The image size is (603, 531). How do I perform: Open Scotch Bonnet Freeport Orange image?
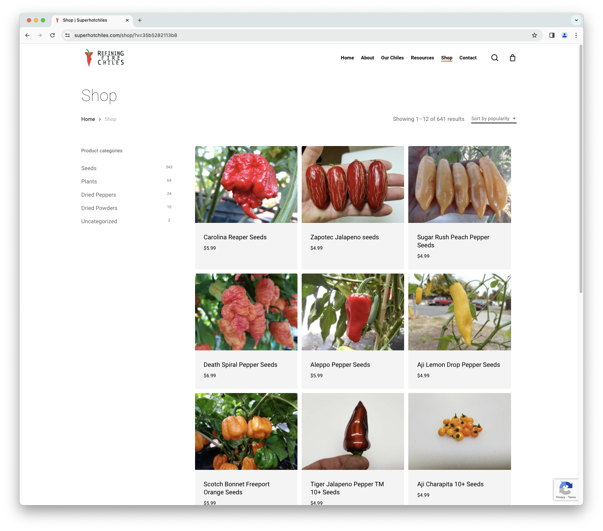pos(246,431)
